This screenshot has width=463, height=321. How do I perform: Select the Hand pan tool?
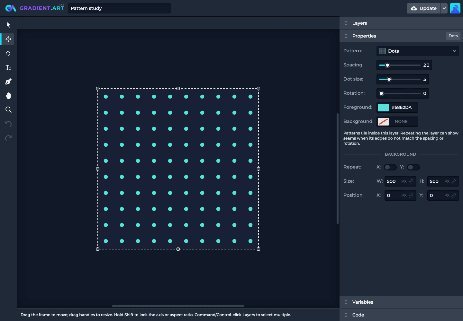(x=8, y=96)
